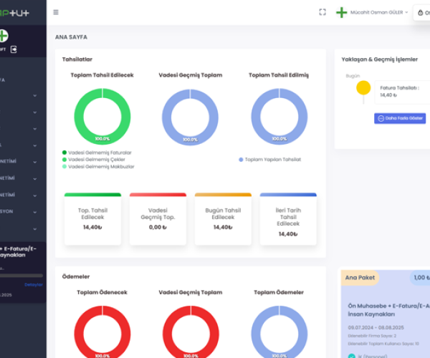Enter fullscreen mode with the expand icon
Image resolution: width=430 pixels, height=358 pixels.
(x=322, y=12)
